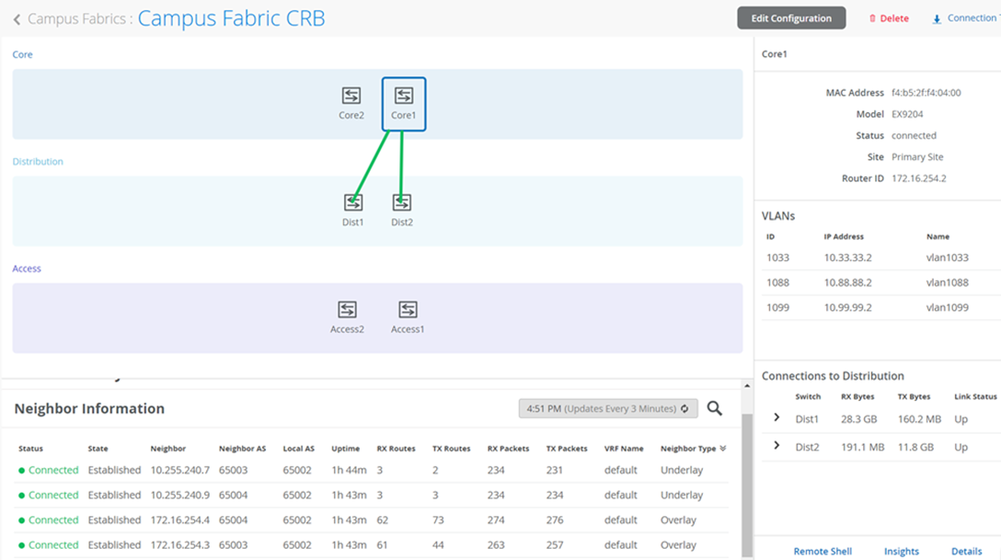This screenshot has width=1001, height=560.
Task: Select the Access1 switch icon
Action: pyautogui.click(x=408, y=310)
